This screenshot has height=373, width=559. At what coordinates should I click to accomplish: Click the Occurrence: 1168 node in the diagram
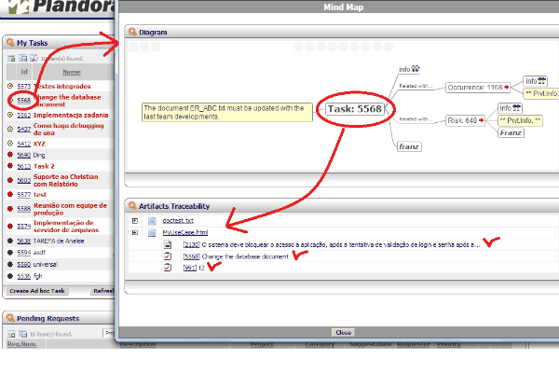point(474,87)
